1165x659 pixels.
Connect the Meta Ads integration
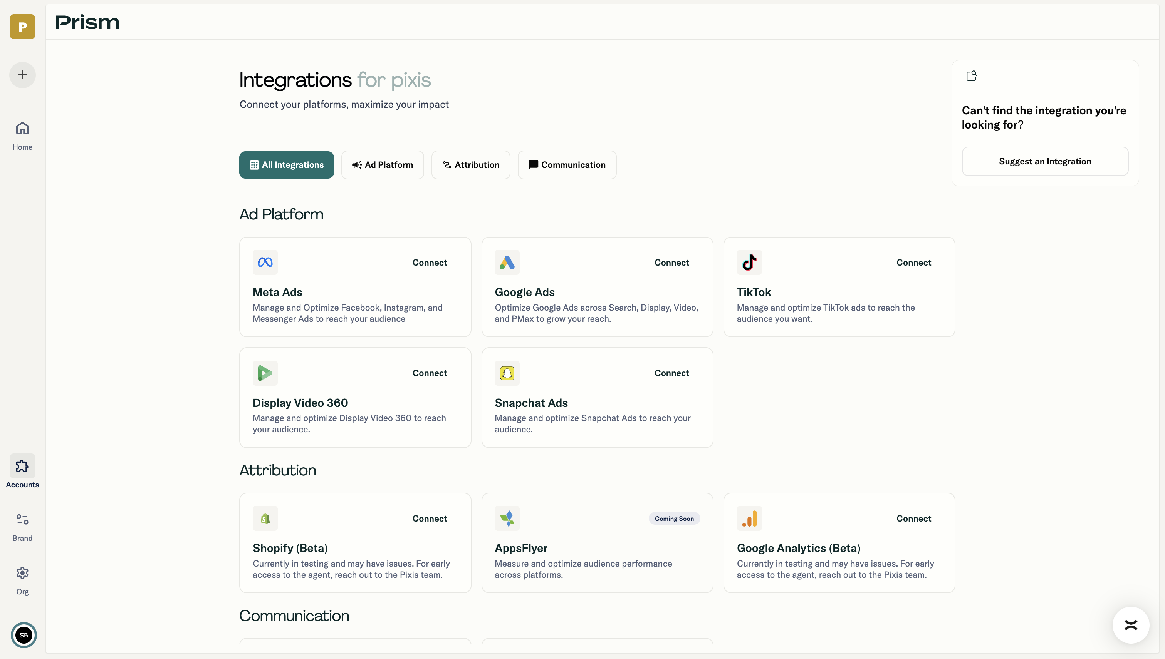point(429,262)
